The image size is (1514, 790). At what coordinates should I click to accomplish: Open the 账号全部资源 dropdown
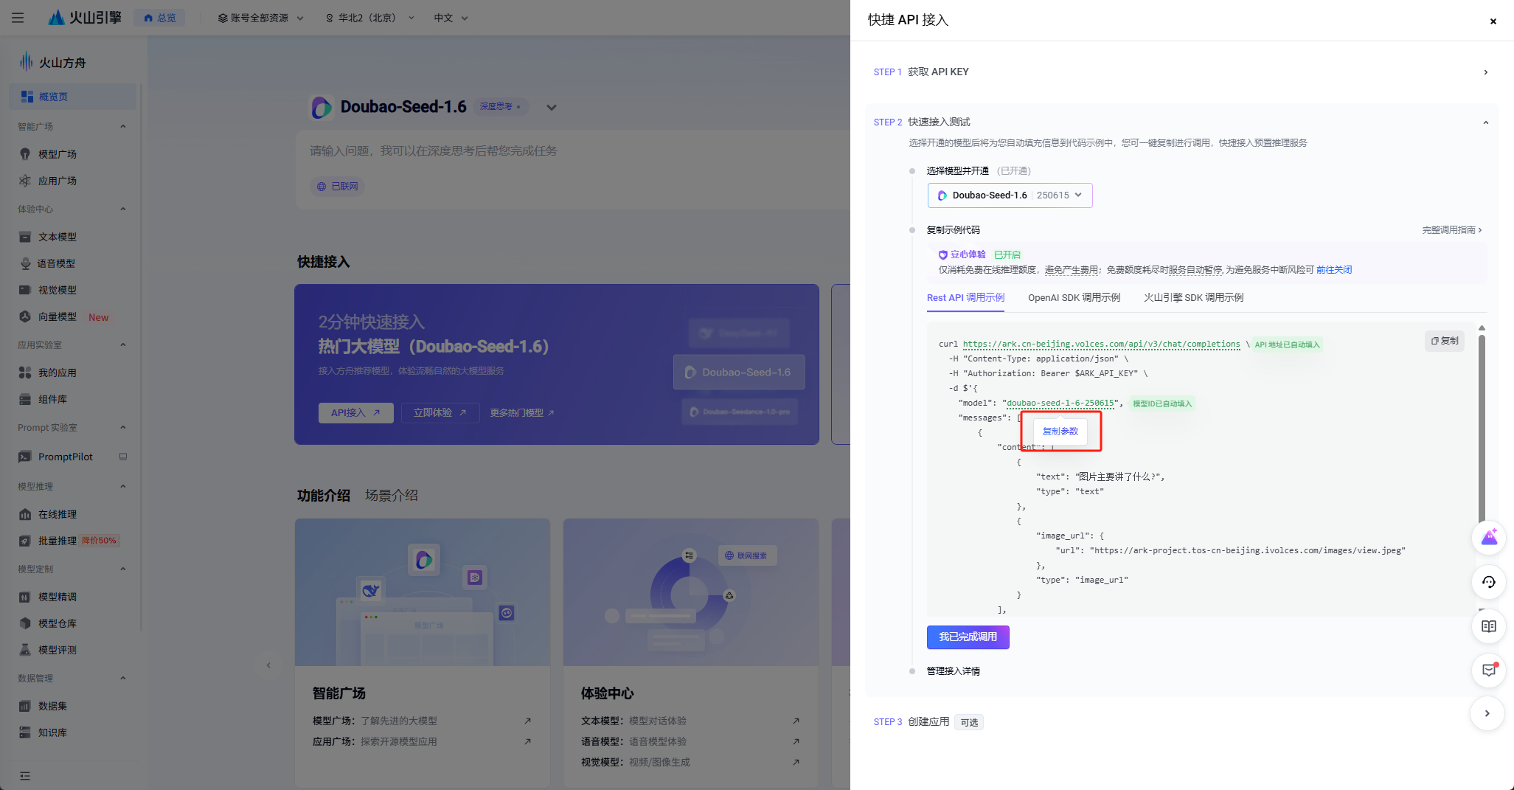click(260, 18)
